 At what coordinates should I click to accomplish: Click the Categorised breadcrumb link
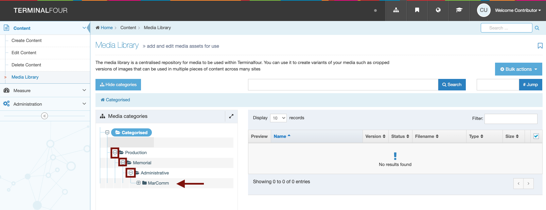tap(116, 100)
